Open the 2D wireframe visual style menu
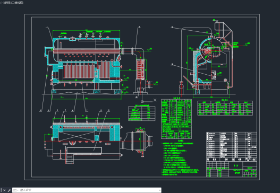The height and width of the screenshot is (193, 280). pyautogui.click(x=16, y=3)
